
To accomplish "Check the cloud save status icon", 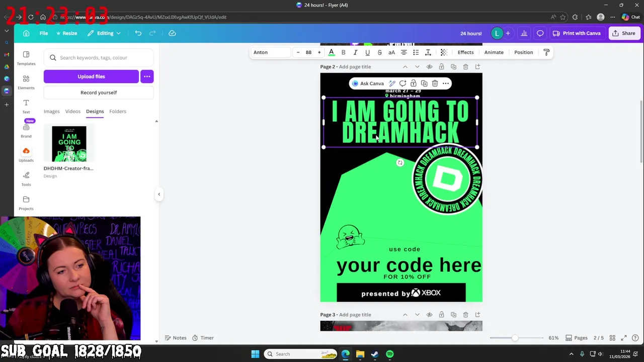I will (172, 33).
